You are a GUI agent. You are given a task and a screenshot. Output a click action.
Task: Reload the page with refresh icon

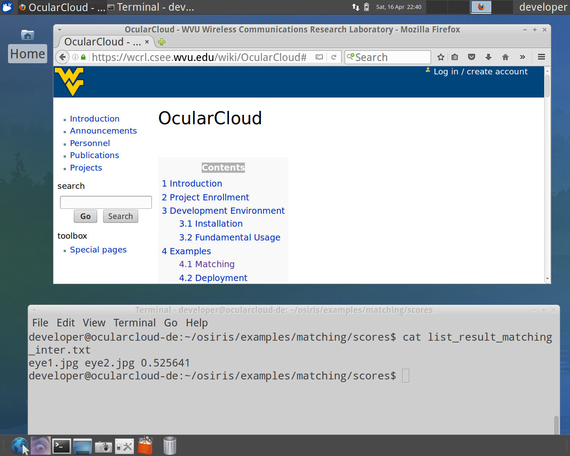pos(334,57)
